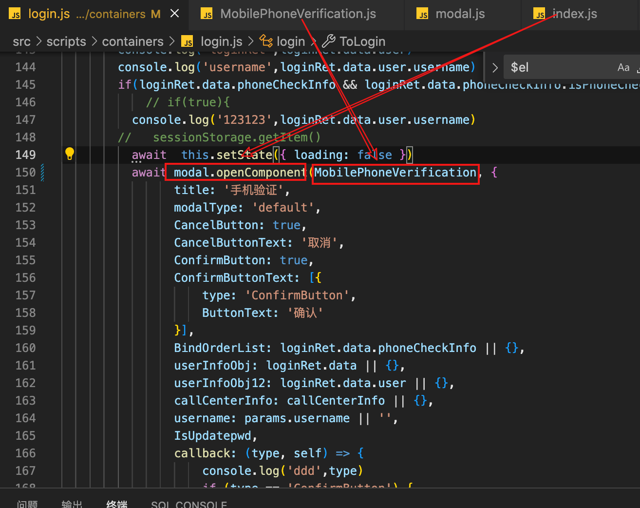This screenshot has width=640, height=508.
Task: Click the wrench icon before ToLogin
Action: [x=329, y=42]
